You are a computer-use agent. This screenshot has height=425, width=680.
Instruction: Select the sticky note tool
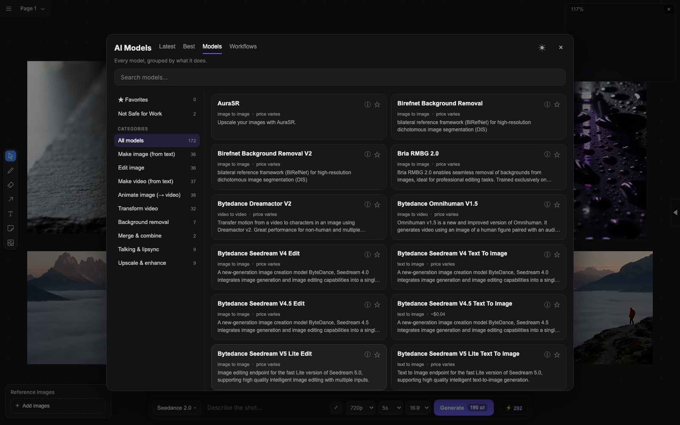click(x=11, y=228)
